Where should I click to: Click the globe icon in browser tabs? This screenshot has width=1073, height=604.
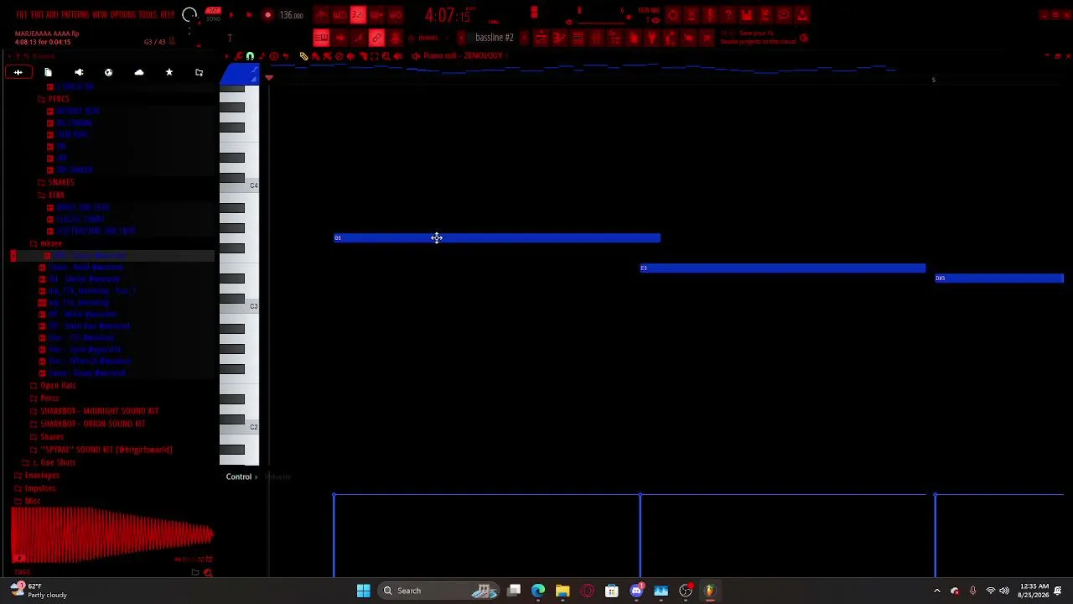108,72
